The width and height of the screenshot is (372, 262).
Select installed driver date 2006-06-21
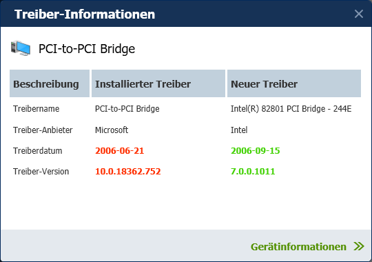[120, 151]
